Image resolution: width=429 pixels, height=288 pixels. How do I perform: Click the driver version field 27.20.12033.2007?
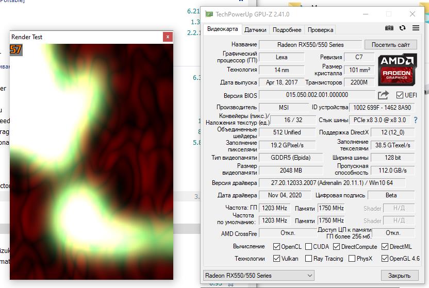[x=332, y=183]
